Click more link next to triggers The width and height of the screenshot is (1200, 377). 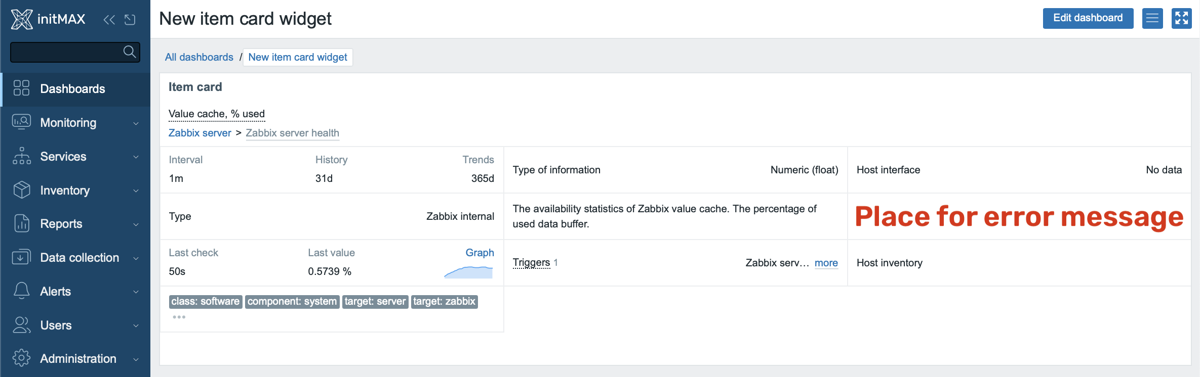coord(826,263)
